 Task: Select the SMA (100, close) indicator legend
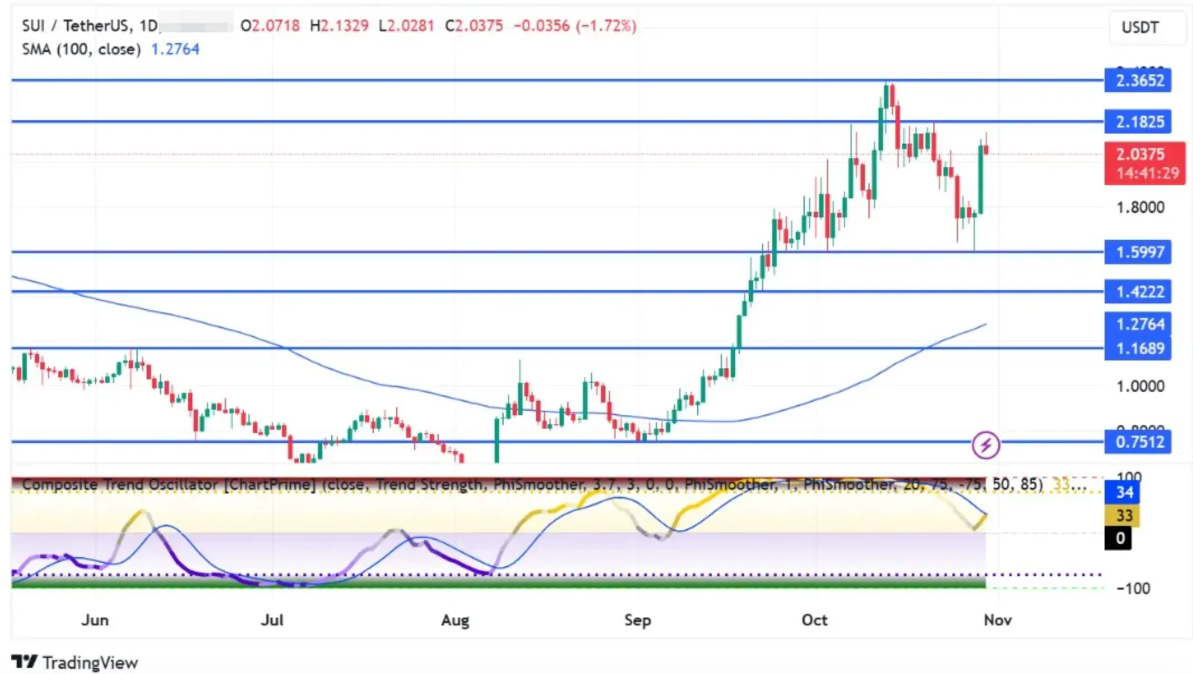pyautogui.click(x=81, y=49)
